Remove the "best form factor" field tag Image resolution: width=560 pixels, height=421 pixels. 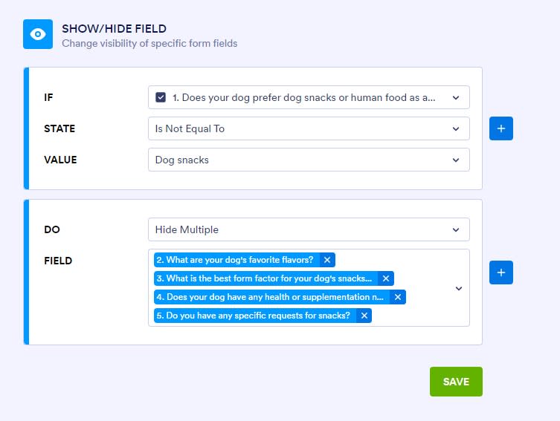click(386, 278)
